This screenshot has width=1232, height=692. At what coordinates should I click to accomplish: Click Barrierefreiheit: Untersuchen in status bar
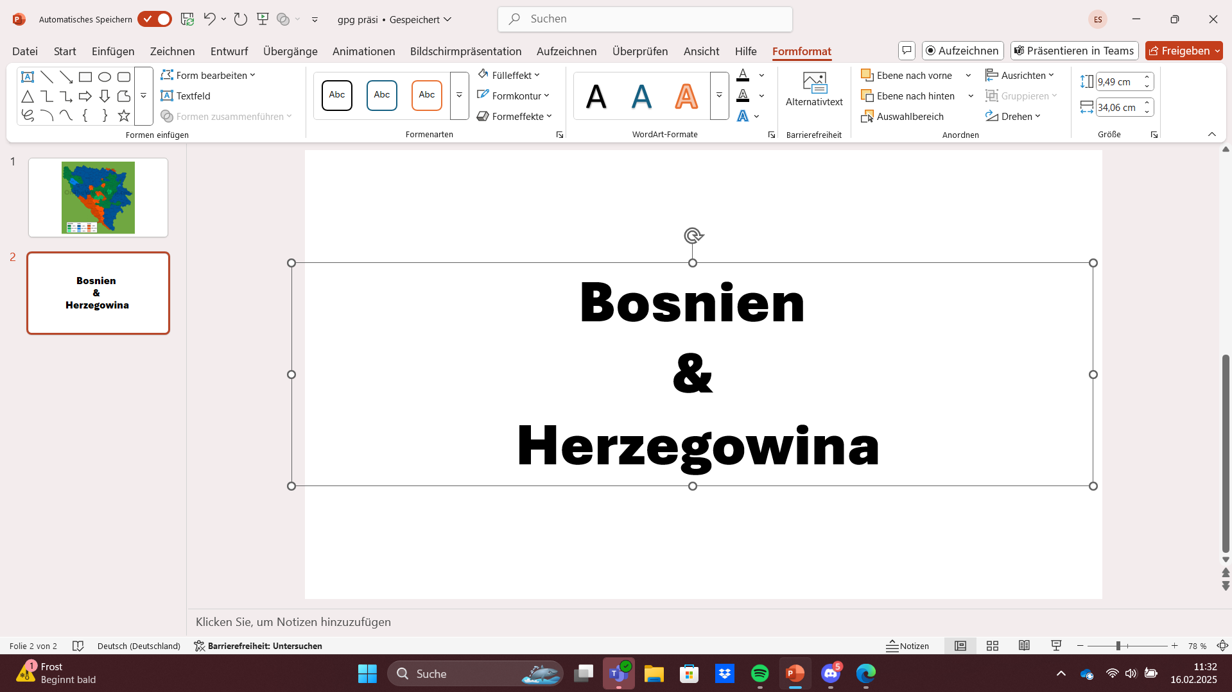pyautogui.click(x=258, y=646)
